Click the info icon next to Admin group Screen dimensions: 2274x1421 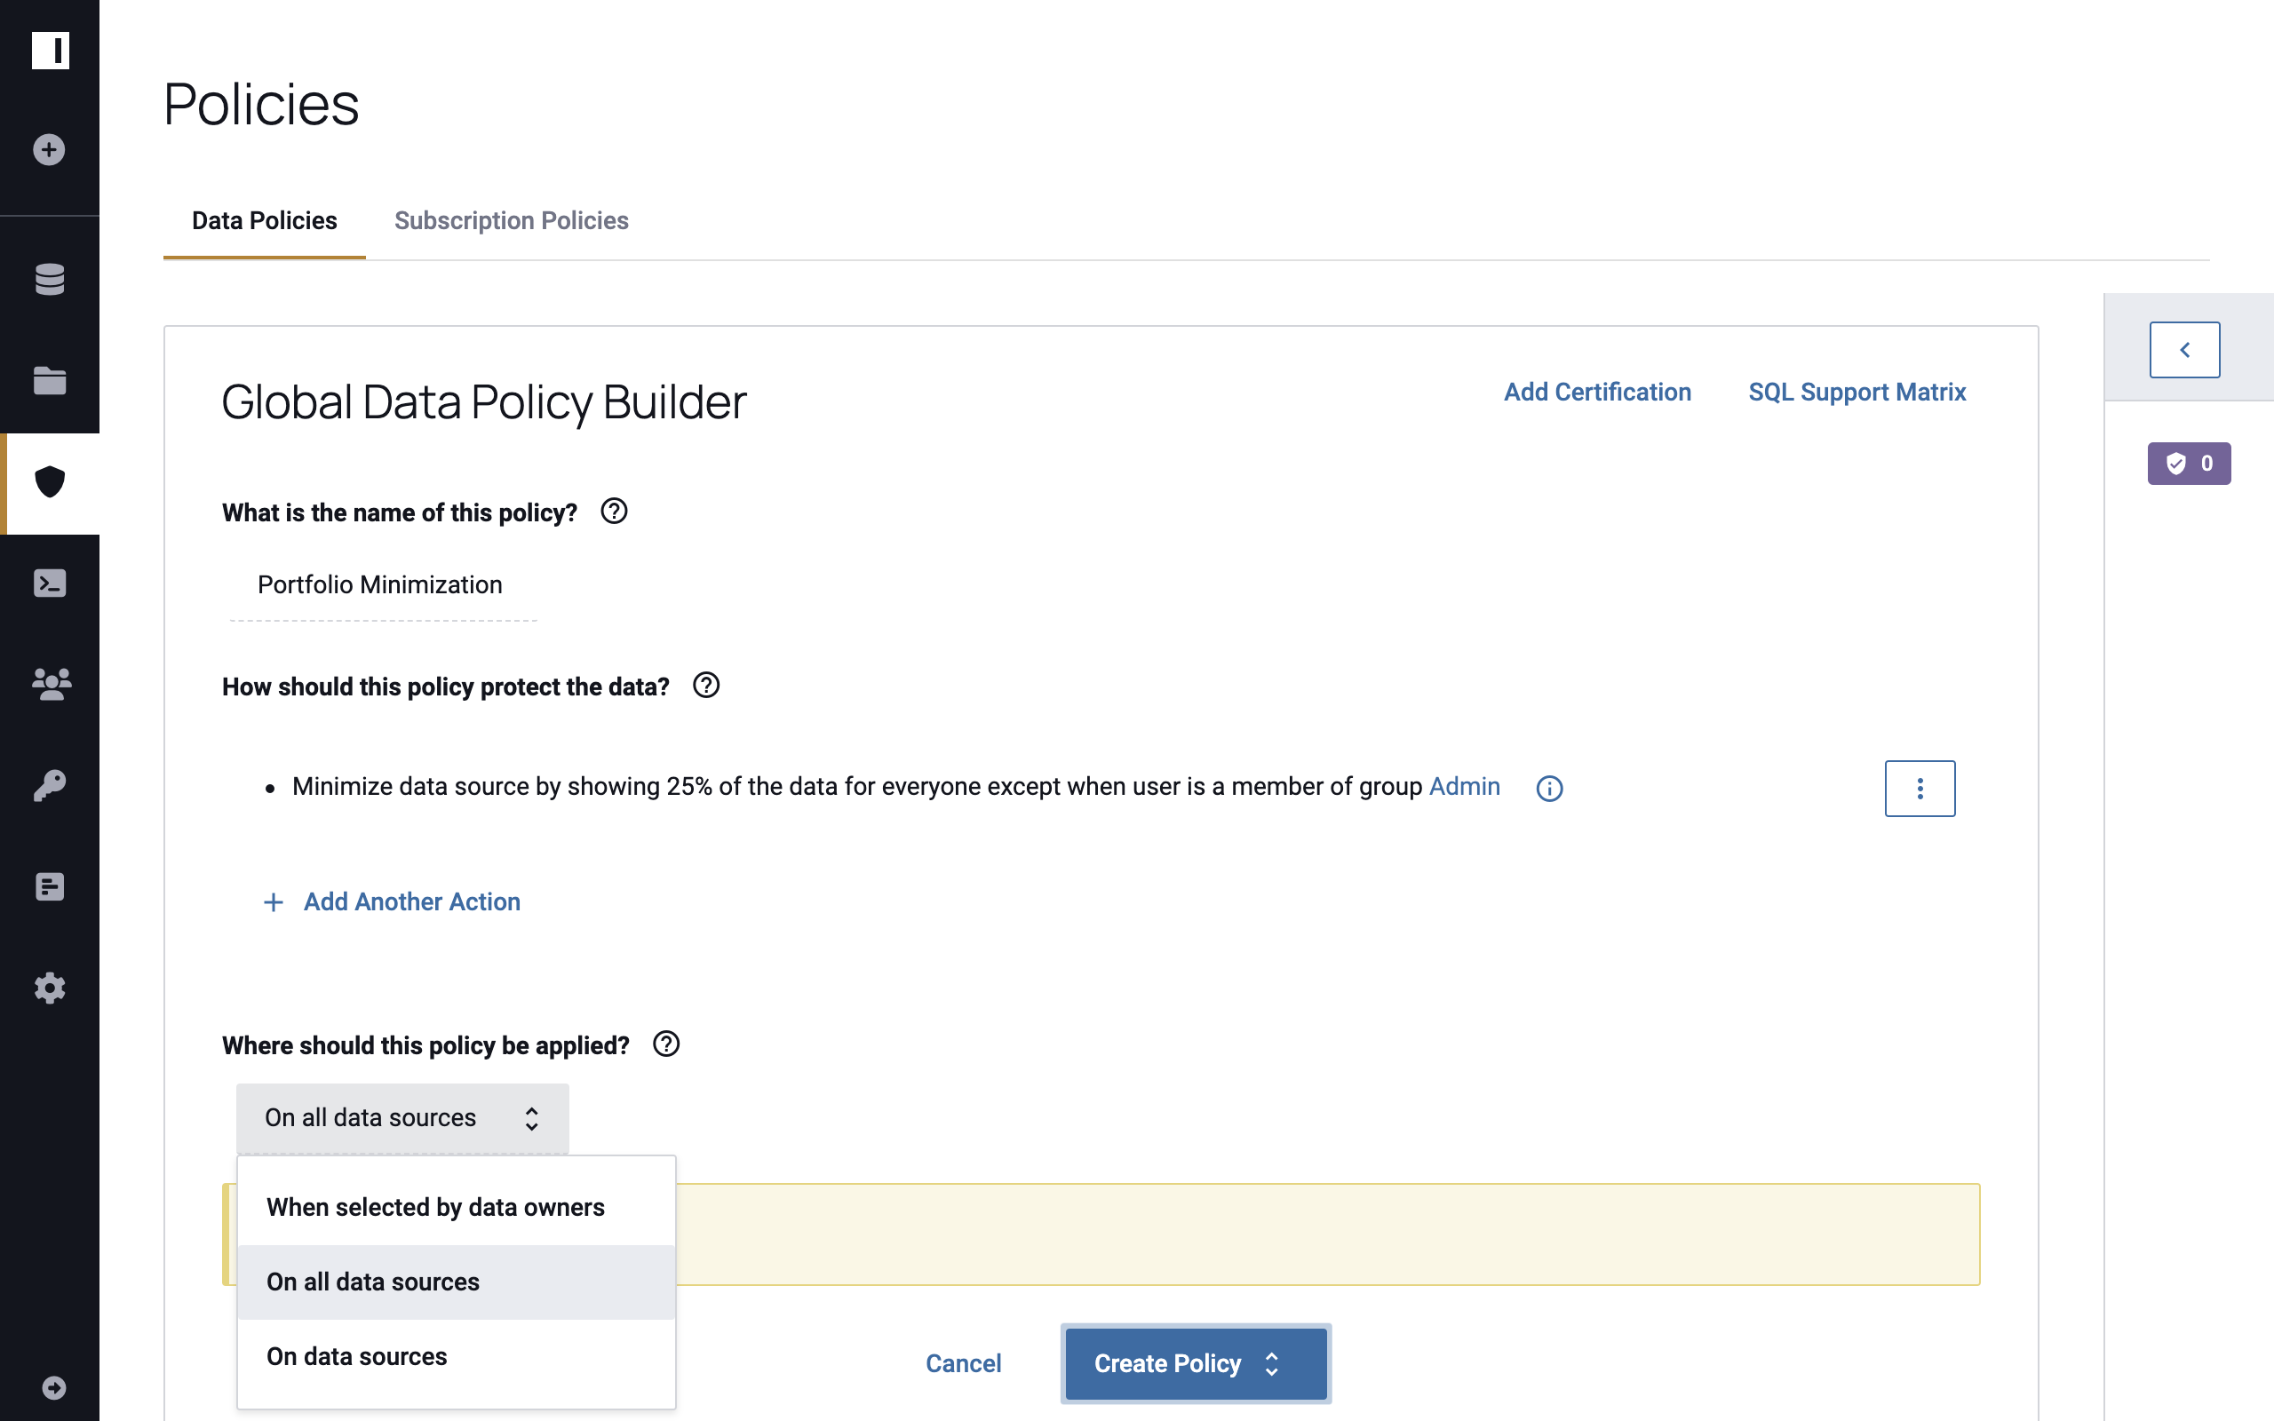pyautogui.click(x=1549, y=788)
